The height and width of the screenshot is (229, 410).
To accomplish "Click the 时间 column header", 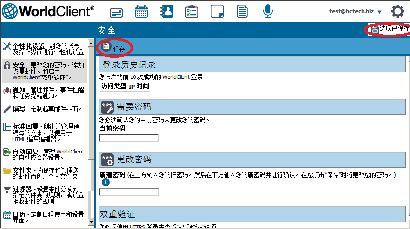I will tap(142, 86).
